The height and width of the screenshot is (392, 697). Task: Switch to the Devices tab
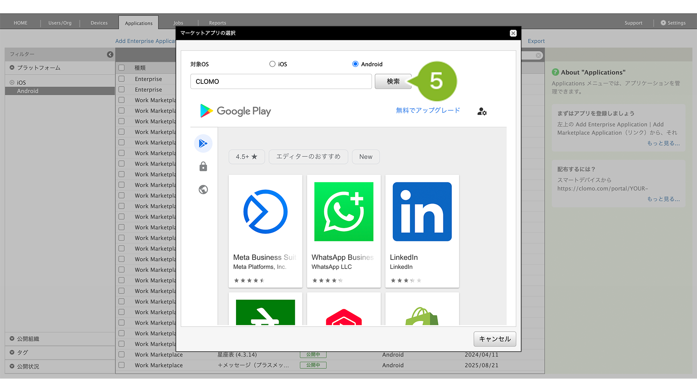click(99, 23)
